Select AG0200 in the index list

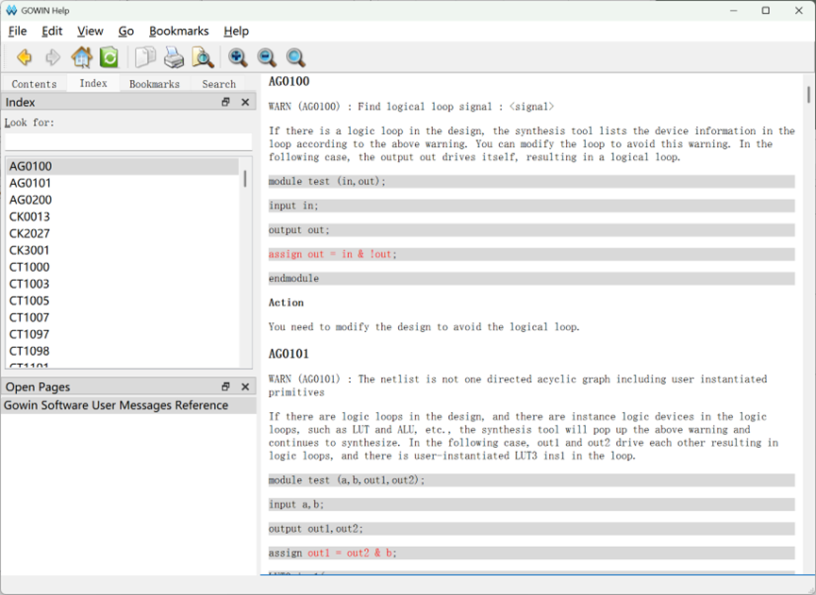[x=123, y=200]
